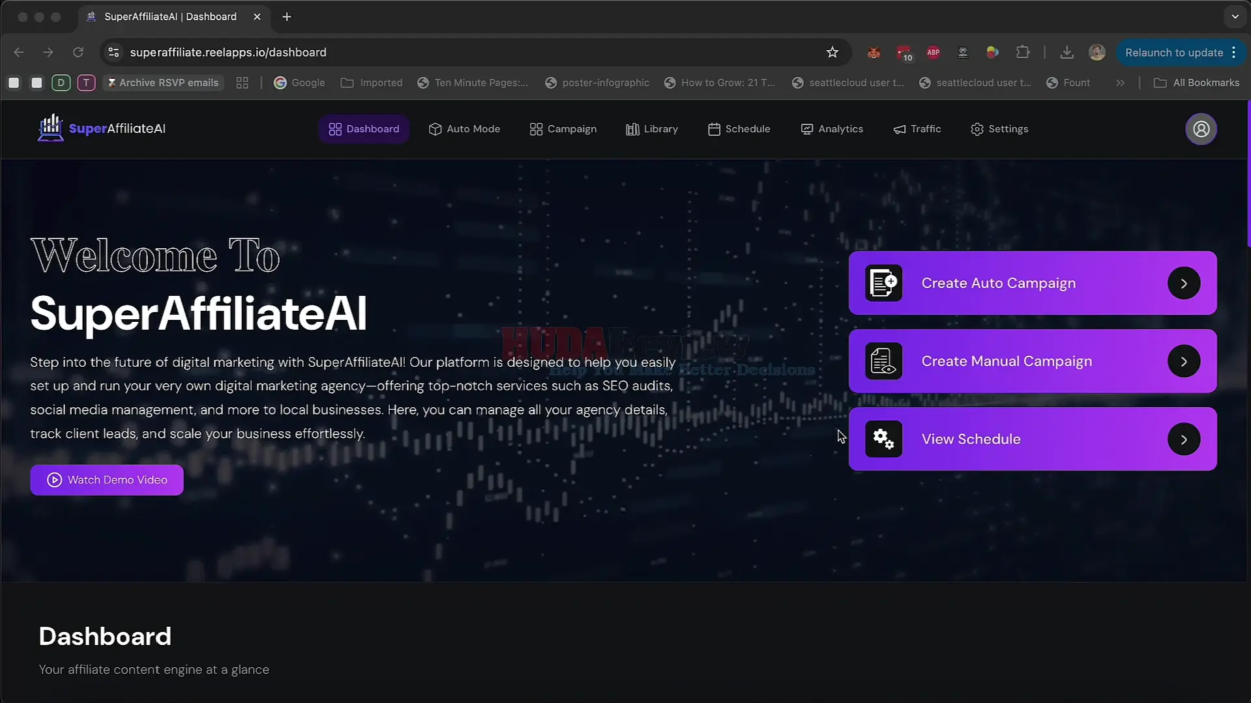Open the browser downloads icon
The width and height of the screenshot is (1251, 703).
(1067, 52)
